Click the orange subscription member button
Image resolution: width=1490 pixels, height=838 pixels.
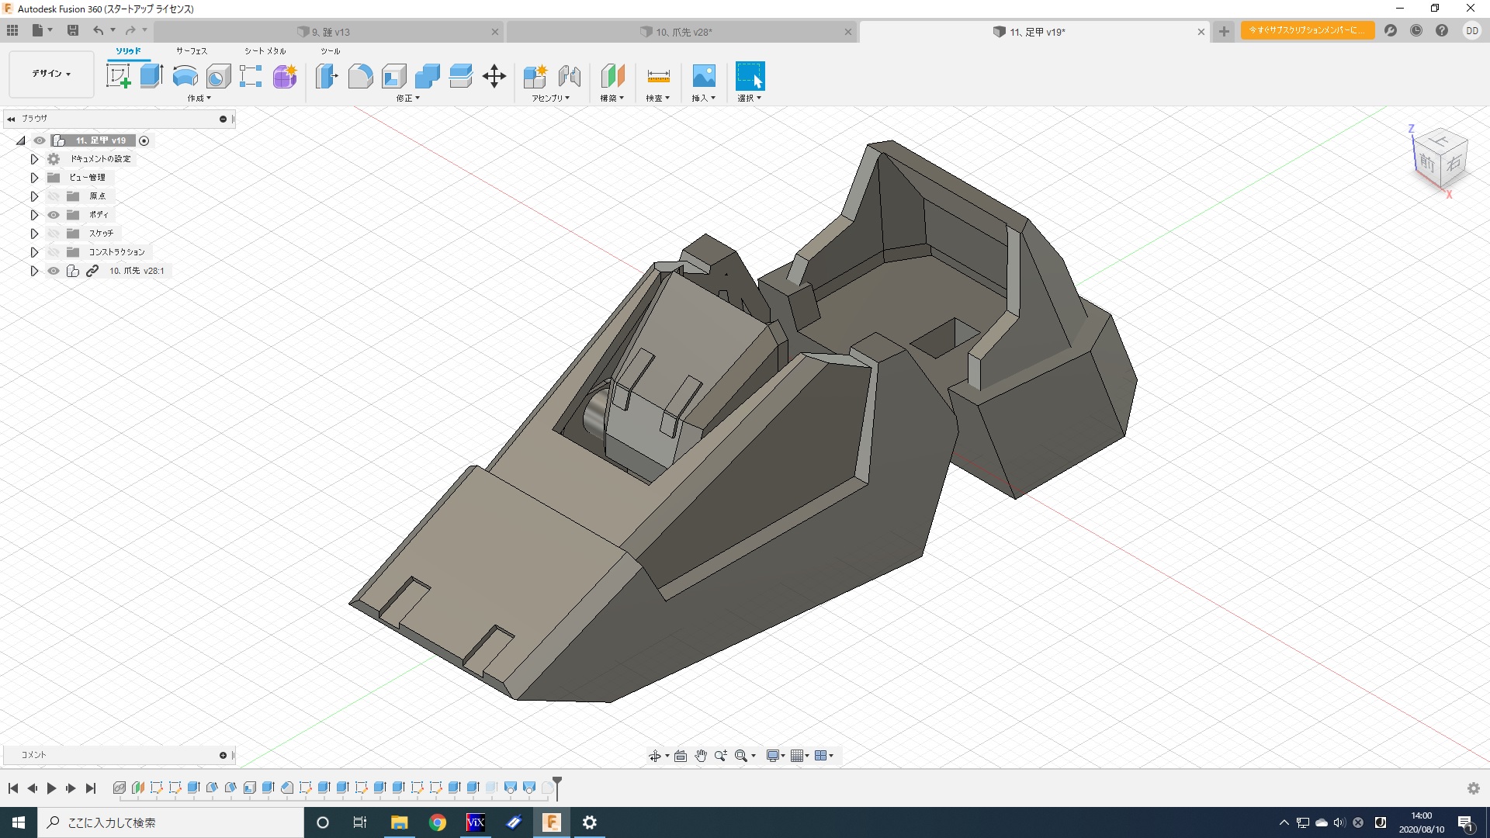[1307, 30]
